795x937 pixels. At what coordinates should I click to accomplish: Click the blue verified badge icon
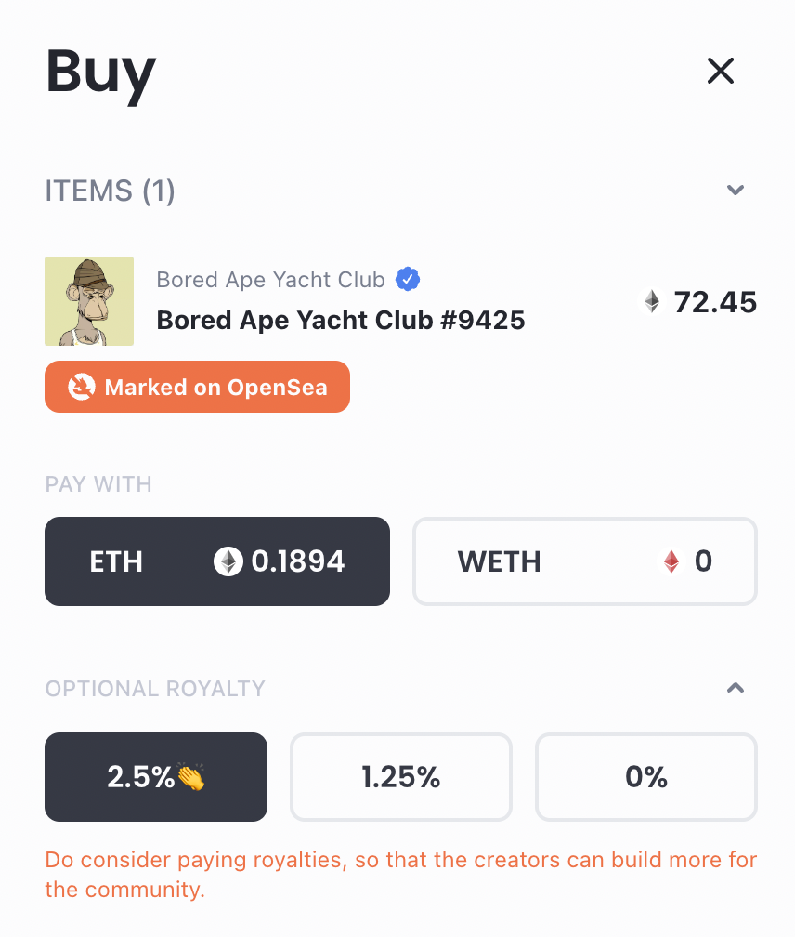pyautogui.click(x=408, y=279)
